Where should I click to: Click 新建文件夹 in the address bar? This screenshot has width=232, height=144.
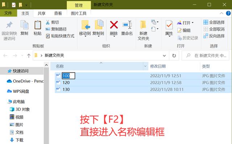(54, 55)
